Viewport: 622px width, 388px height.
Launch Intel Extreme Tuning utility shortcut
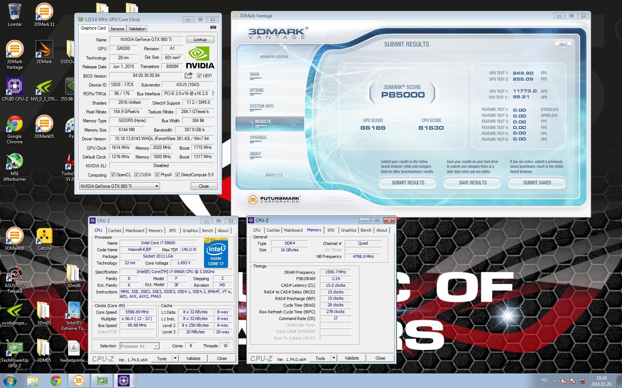[x=74, y=316]
